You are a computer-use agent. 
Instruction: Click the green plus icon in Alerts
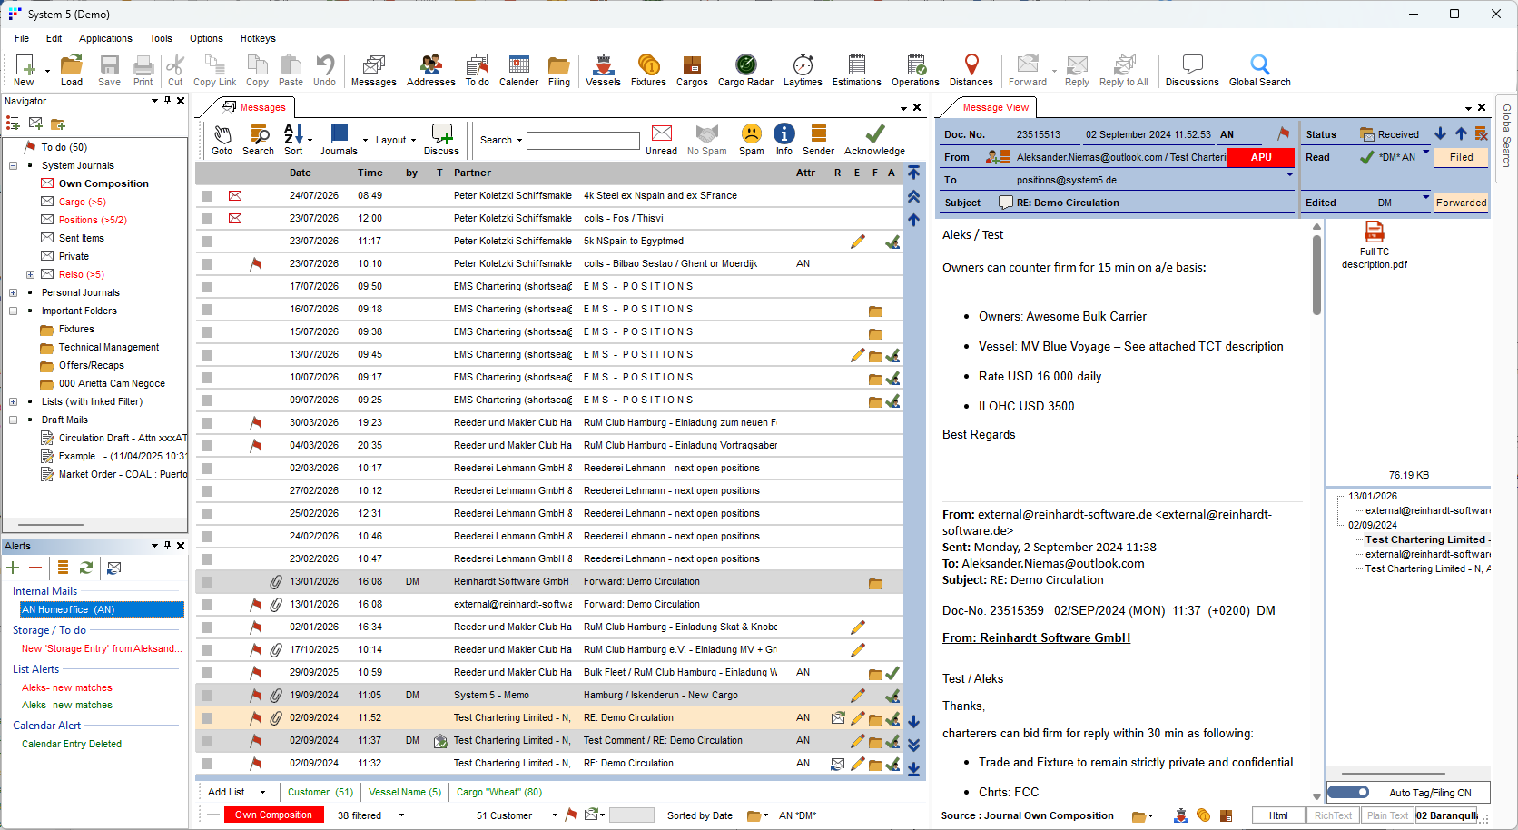pos(13,568)
